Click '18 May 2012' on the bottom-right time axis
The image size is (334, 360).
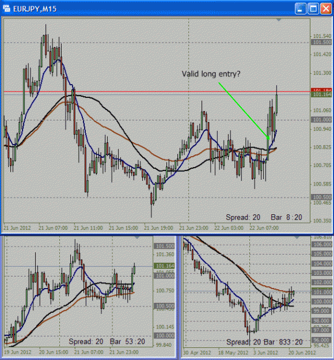233,353
